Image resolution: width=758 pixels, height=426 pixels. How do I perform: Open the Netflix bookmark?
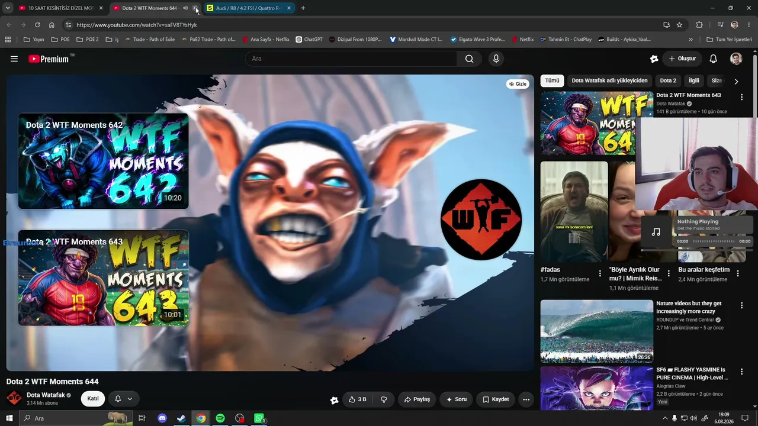[x=522, y=40]
